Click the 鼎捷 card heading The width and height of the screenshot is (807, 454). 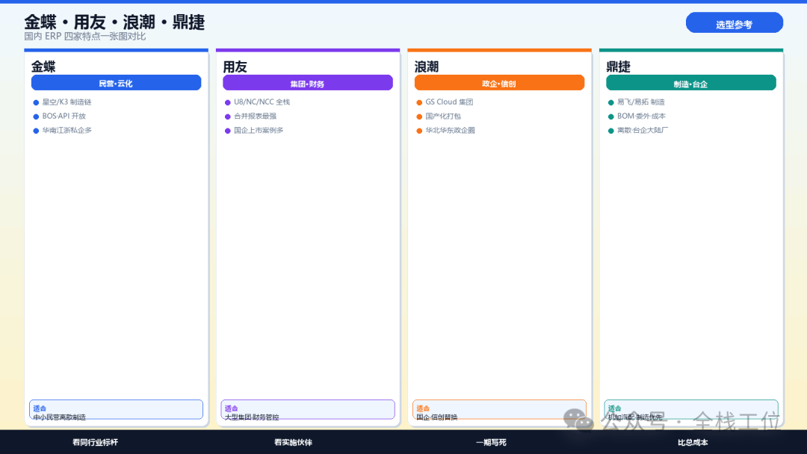618,66
